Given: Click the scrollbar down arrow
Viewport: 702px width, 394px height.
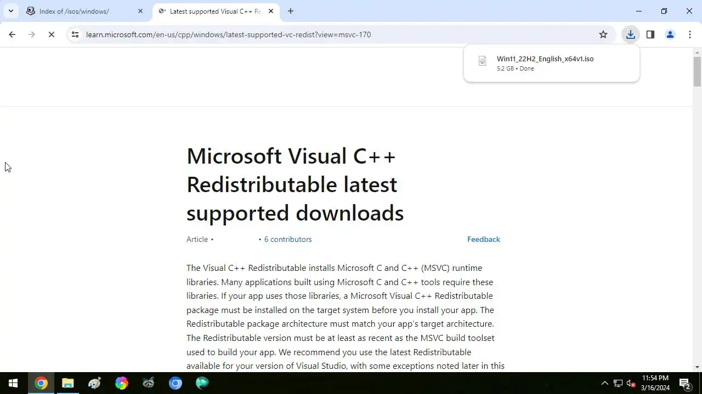Looking at the screenshot, I should [x=697, y=367].
